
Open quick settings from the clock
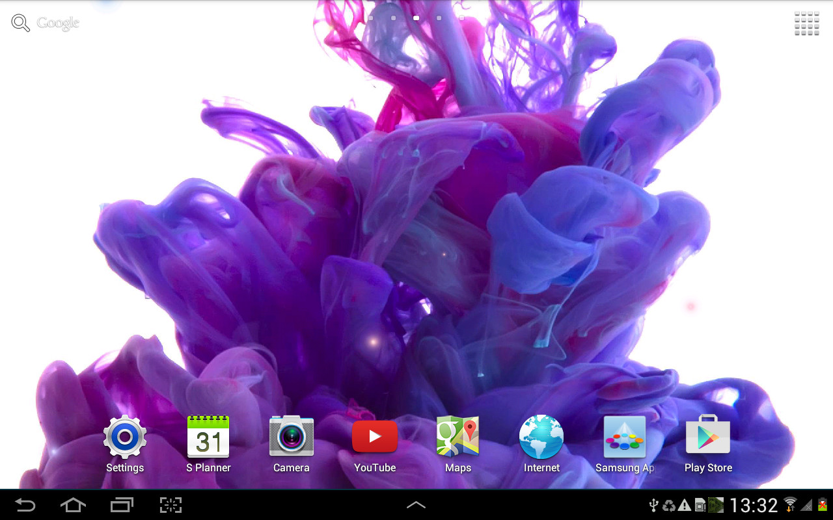(x=754, y=505)
